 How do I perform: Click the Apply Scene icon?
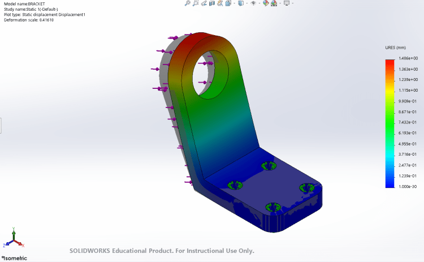(x=273, y=3)
